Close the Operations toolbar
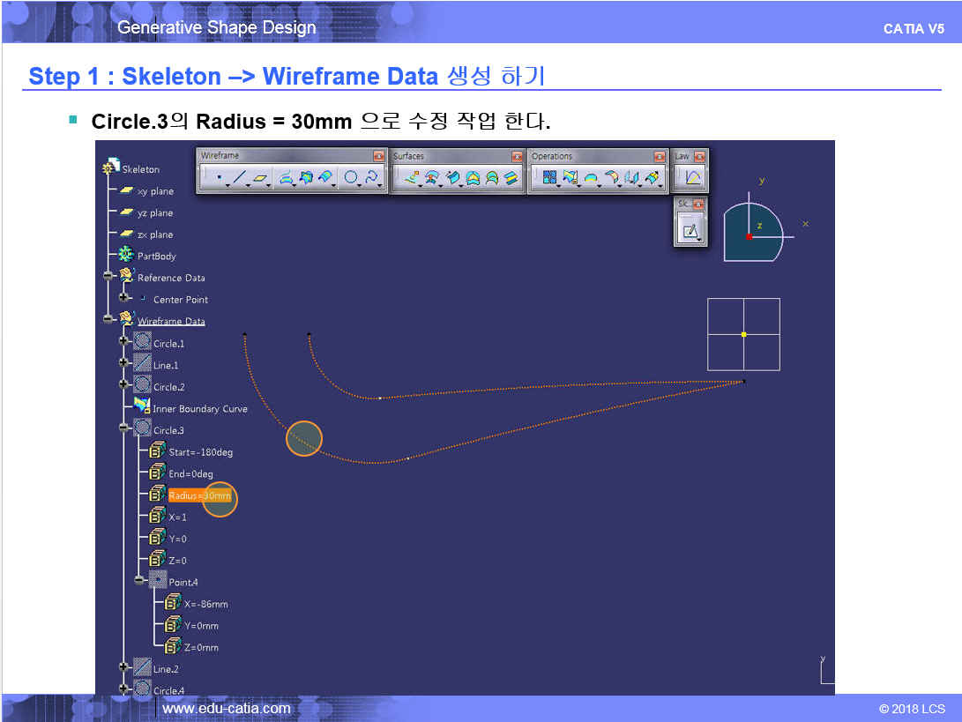The height and width of the screenshot is (722, 962). [x=660, y=156]
